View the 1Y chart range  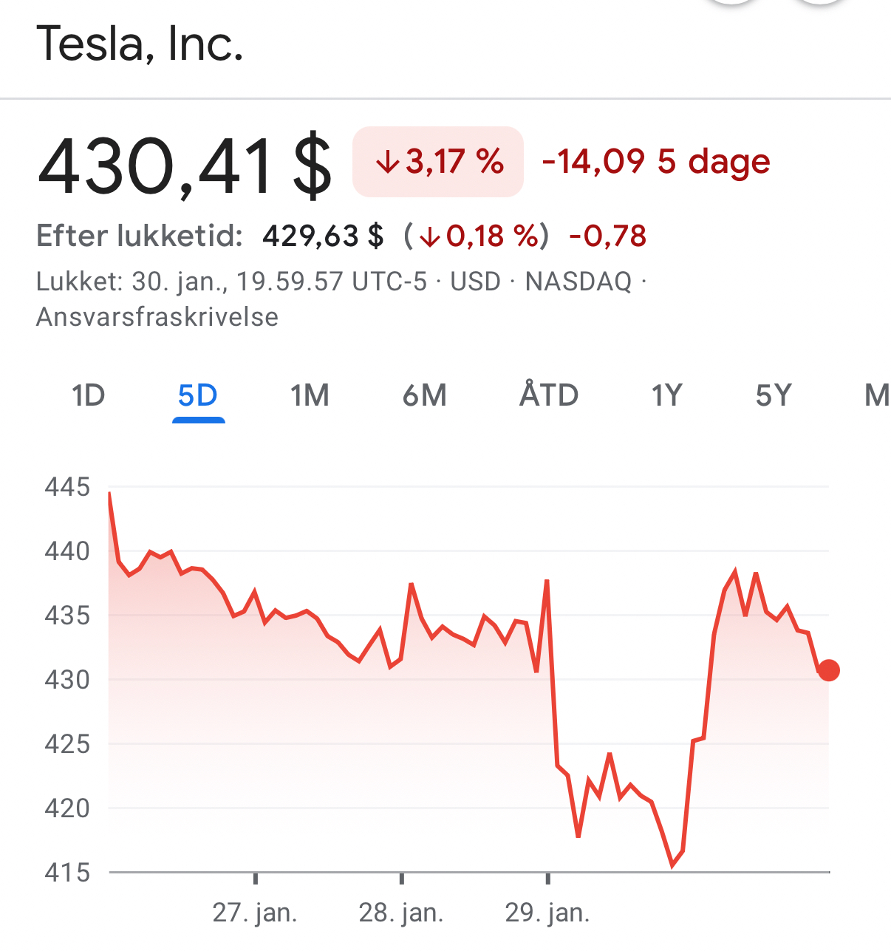point(666,395)
